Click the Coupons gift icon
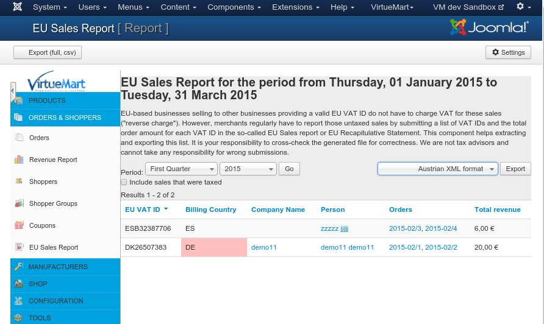The image size is (544, 324). point(18,225)
